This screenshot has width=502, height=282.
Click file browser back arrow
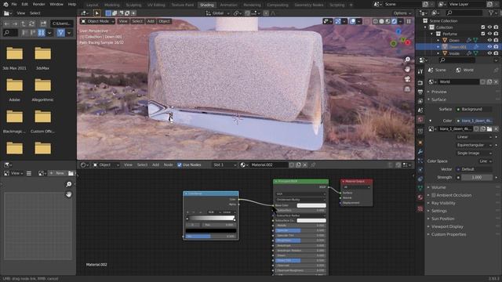click(6, 23)
